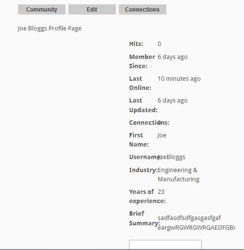Viewport: 244px width, 250px height.
Task: Select the Member Since label
Action: point(142,61)
